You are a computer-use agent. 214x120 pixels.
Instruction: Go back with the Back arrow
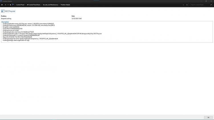point(2,5)
